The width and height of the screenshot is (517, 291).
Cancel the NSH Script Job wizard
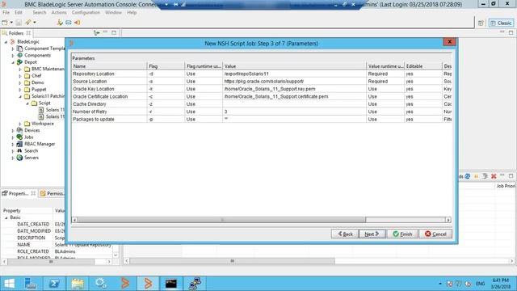435,234
